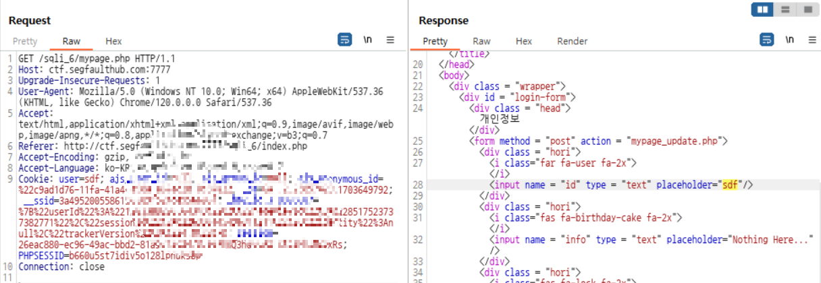Screen dimensions: 821x283
Task: Click the "Nothing Here..." placeholder text
Action: pos(770,240)
